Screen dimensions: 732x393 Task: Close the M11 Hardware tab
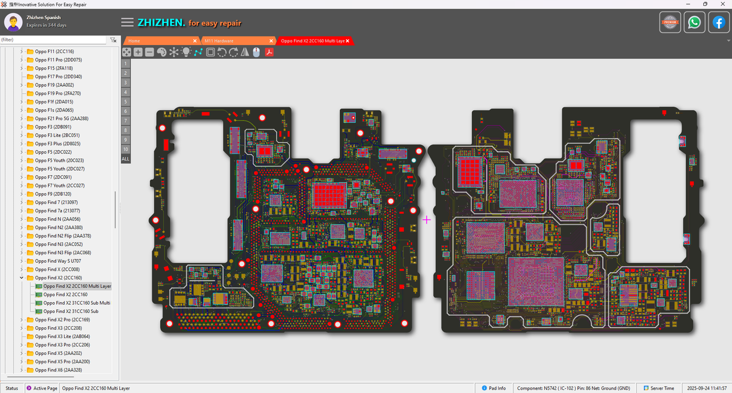(271, 41)
